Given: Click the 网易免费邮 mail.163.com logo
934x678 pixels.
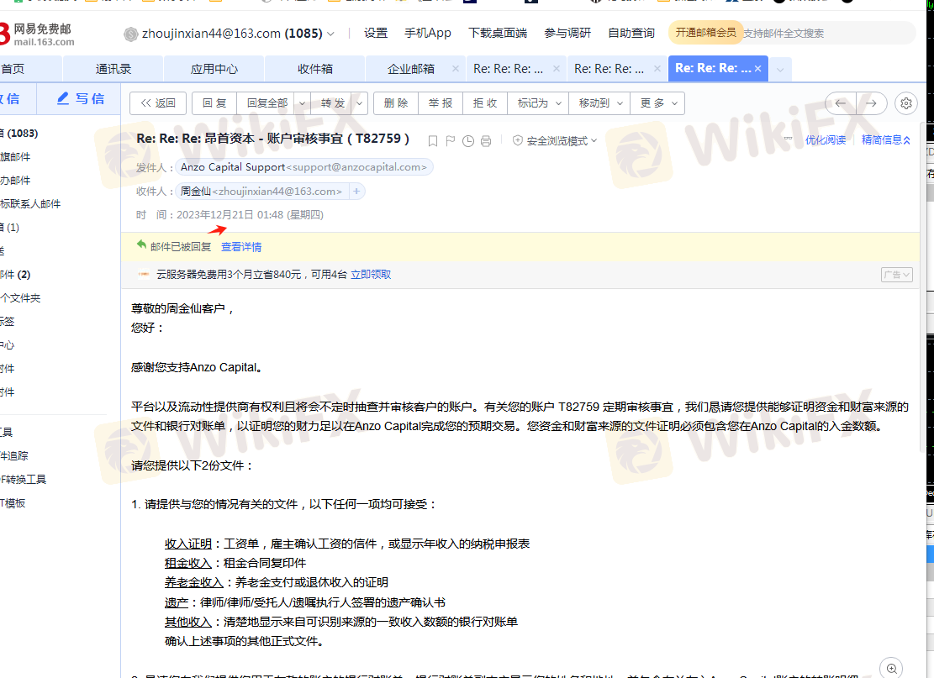Looking at the screenshot, I should [x=38, y=34].
